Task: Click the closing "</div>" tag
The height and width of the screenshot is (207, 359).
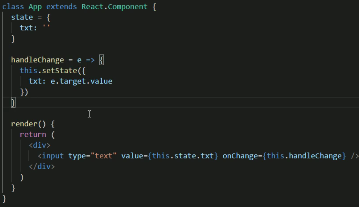Action: [42, 167]
